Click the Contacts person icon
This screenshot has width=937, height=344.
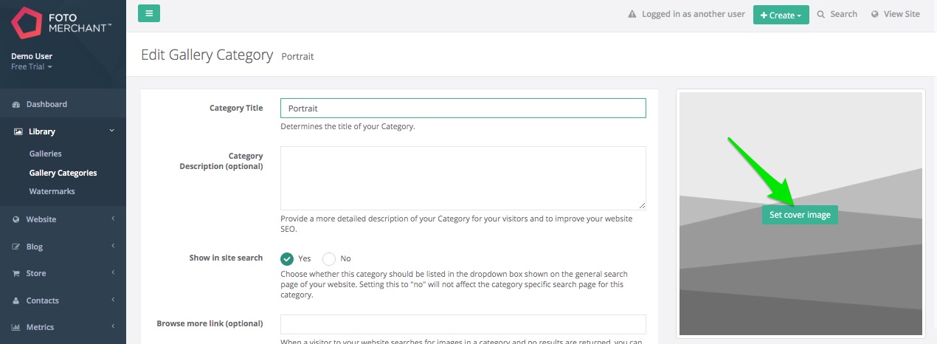click(16, 301)
